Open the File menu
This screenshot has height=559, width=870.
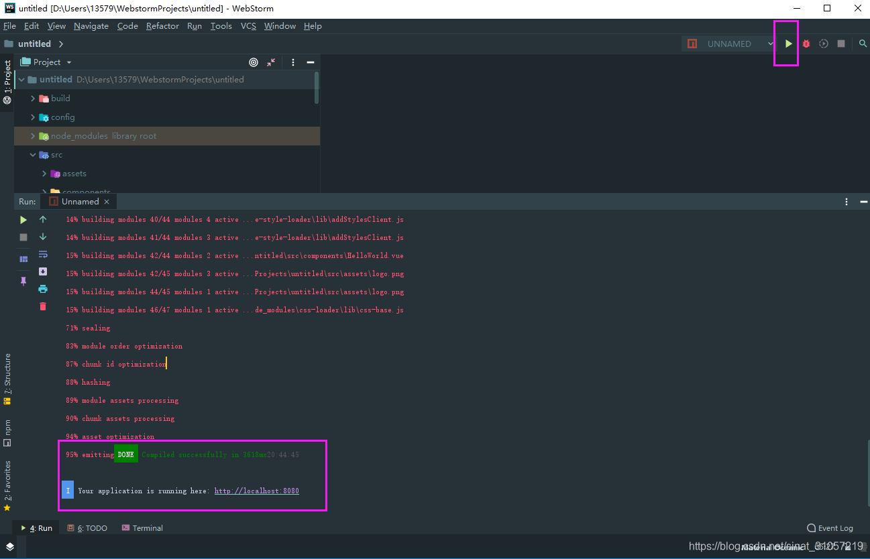pyautogui.click(x=9, y=26)
